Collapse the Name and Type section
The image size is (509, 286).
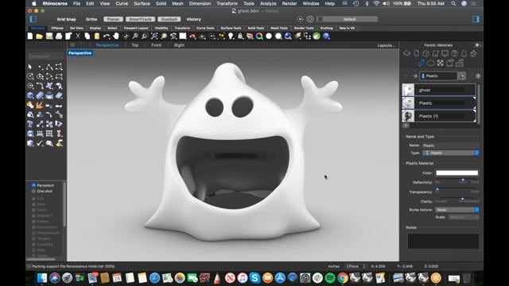[x=403, y=137]
